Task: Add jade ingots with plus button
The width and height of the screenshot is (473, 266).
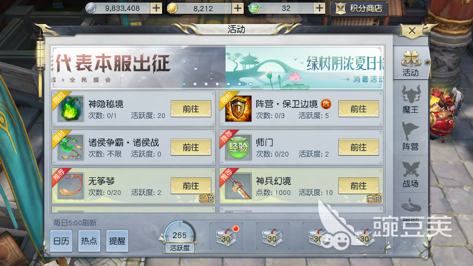Action: 319,8
